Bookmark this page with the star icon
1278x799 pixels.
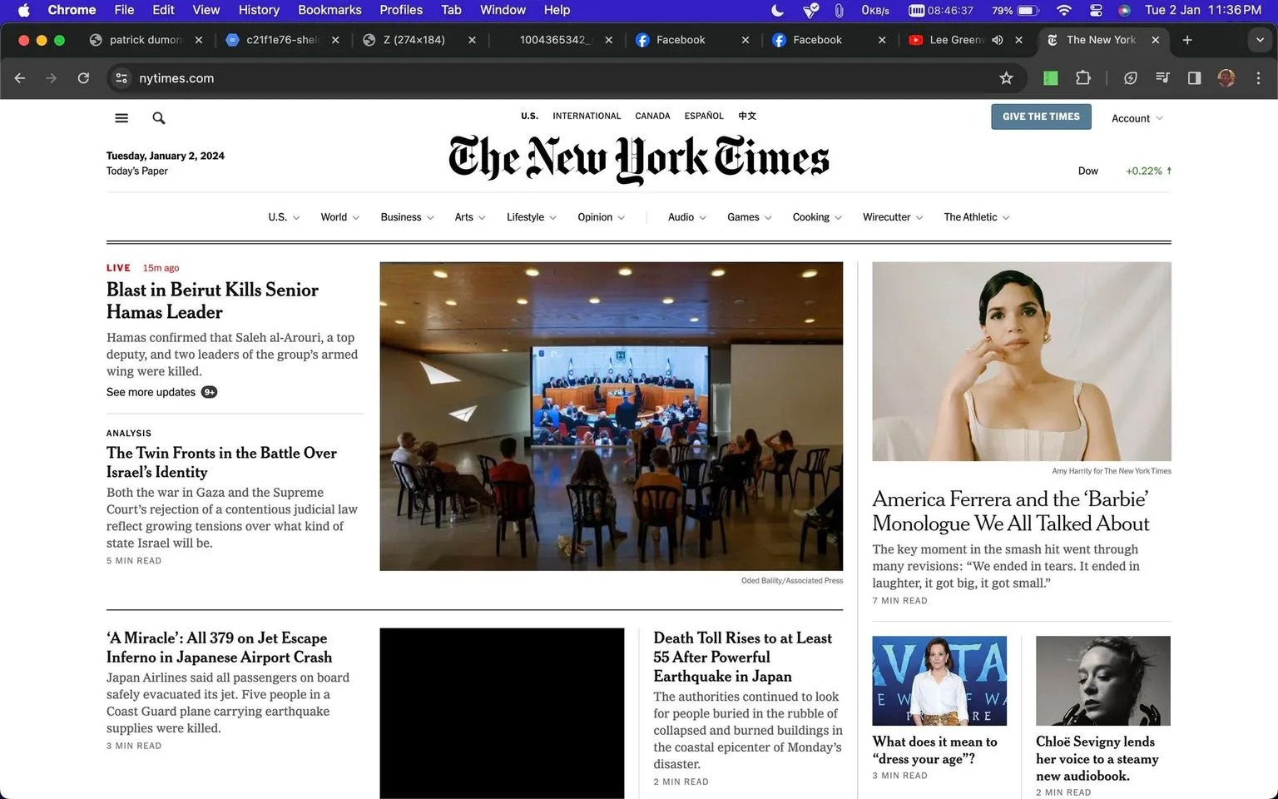(1006, 78)
